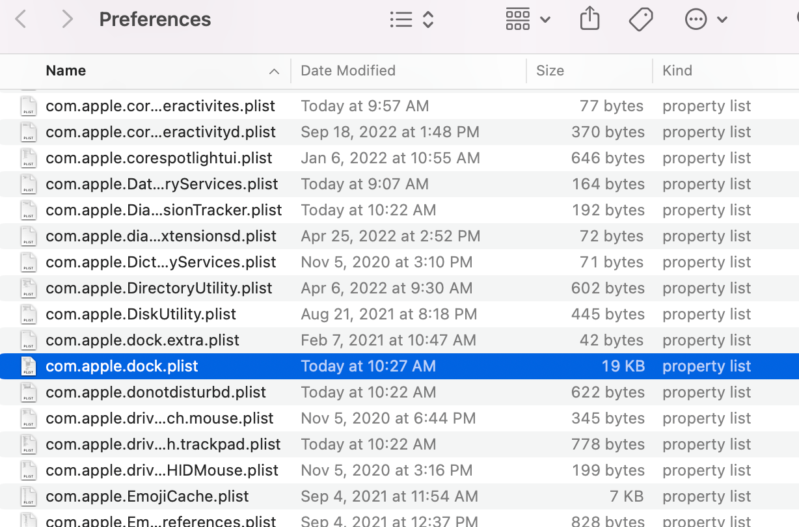
Task: Select the file name com.apple.cor…eractivityd.plist
Action: 161,132
